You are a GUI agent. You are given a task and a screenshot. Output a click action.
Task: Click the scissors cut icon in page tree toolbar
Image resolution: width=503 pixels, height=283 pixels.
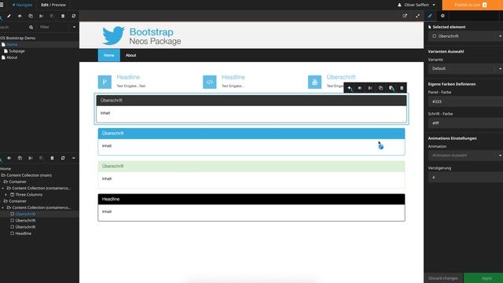42,16
